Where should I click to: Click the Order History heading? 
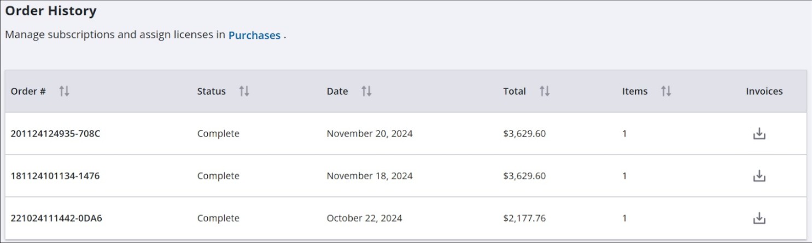pyautogui.click(x=51, y=10)
